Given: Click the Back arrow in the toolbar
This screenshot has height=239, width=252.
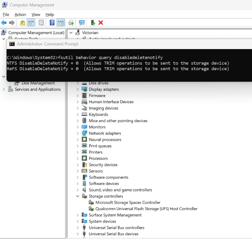Looking at the screenshot, I should point(4,23).
